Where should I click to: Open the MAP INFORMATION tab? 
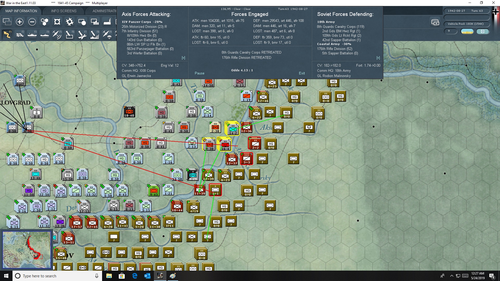21,11
